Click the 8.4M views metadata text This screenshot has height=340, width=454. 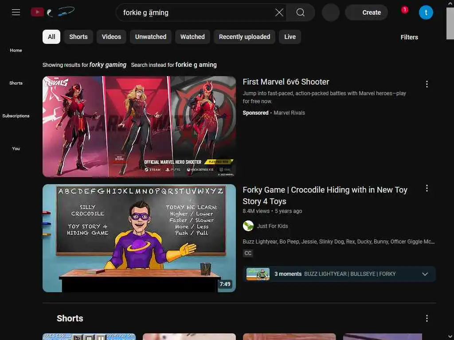(256, 211)
